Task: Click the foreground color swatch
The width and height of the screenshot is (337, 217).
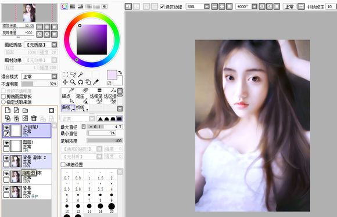Action: coord(112,75)
